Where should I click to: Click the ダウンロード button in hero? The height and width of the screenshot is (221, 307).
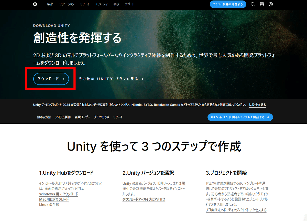coord(51,79)
